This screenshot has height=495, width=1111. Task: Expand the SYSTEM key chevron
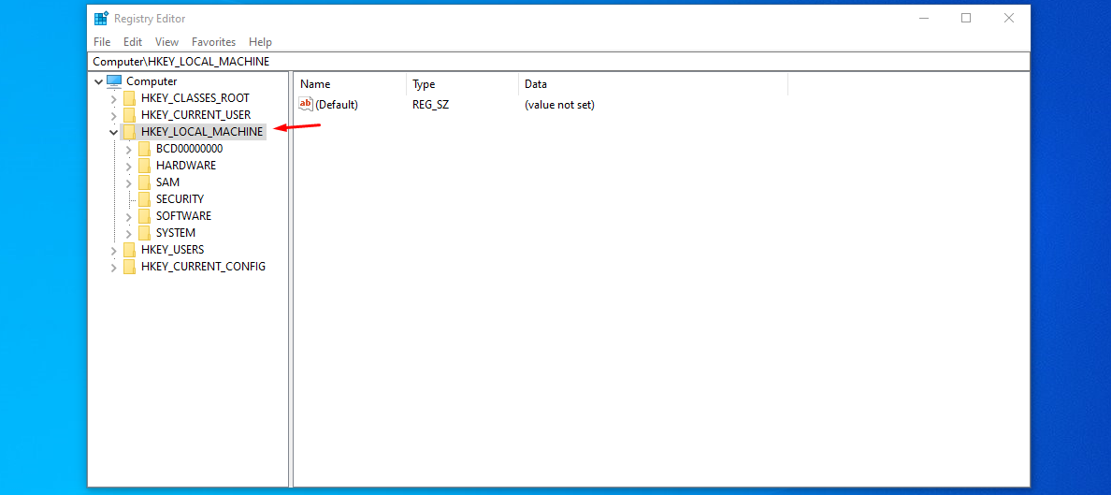coord(128,233)
